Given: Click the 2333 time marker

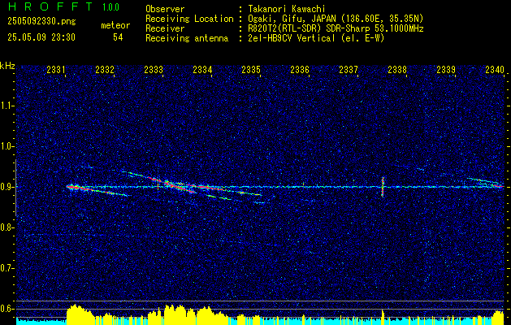Looking at the screenshot, I should (154, 70).
